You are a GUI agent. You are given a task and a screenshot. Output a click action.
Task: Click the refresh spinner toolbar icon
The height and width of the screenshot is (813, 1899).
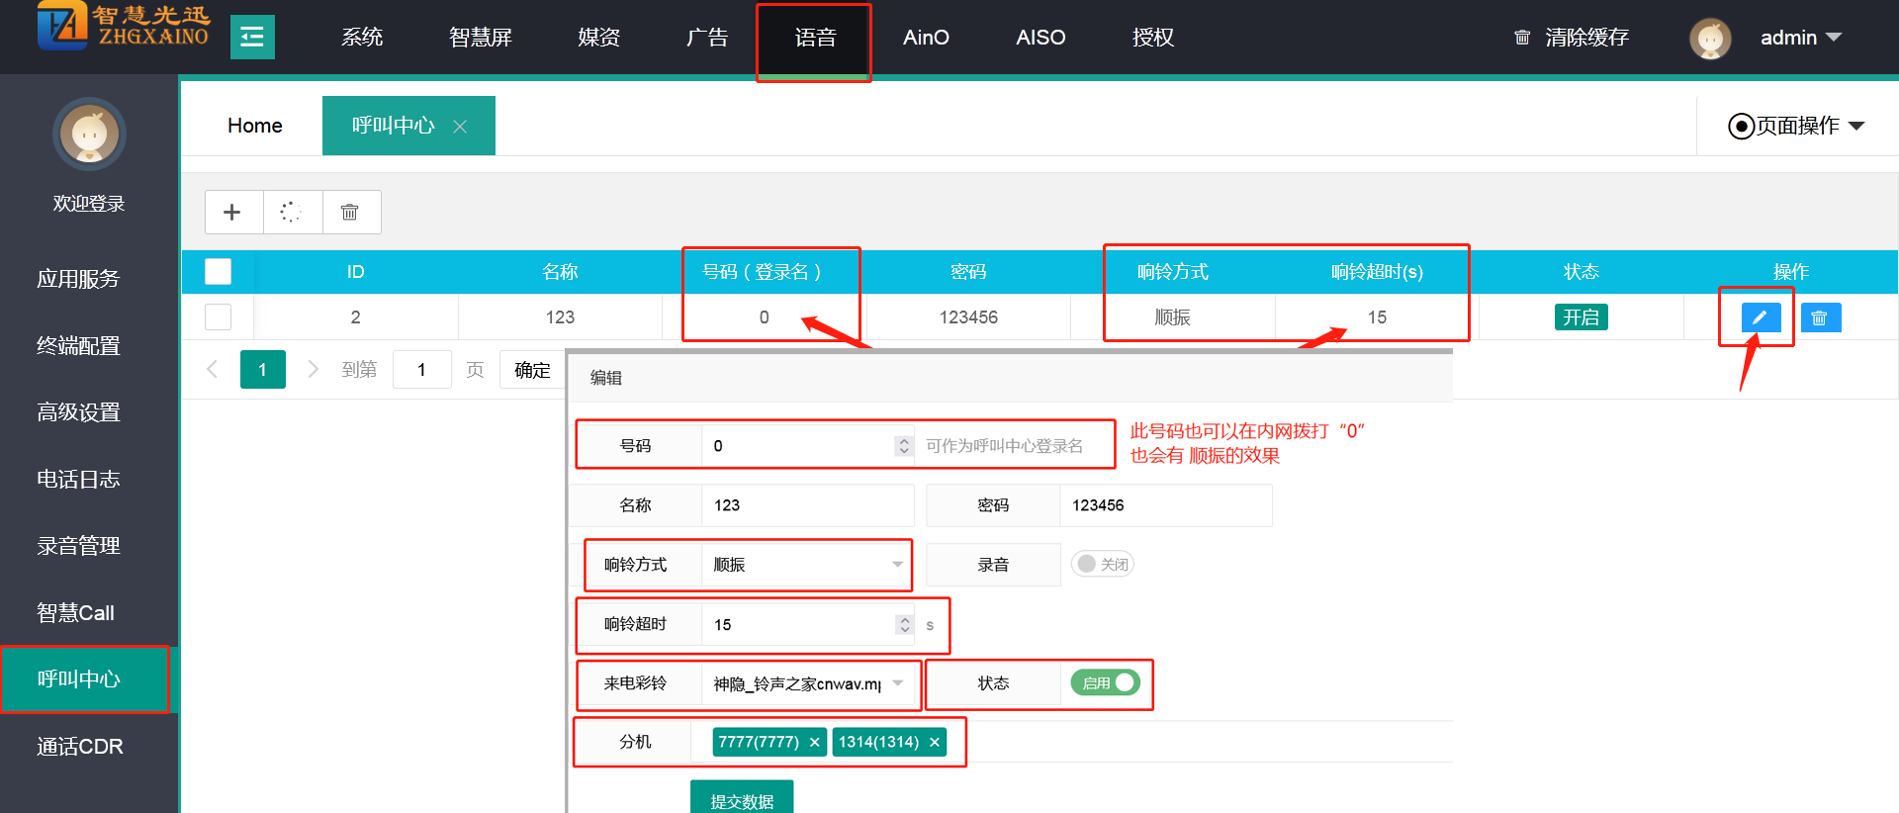[x=291, y=212]
